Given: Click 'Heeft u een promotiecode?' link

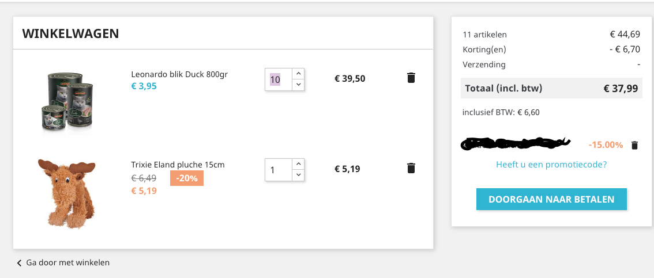Looking at the screenshot, I should [x=551, y=165].
